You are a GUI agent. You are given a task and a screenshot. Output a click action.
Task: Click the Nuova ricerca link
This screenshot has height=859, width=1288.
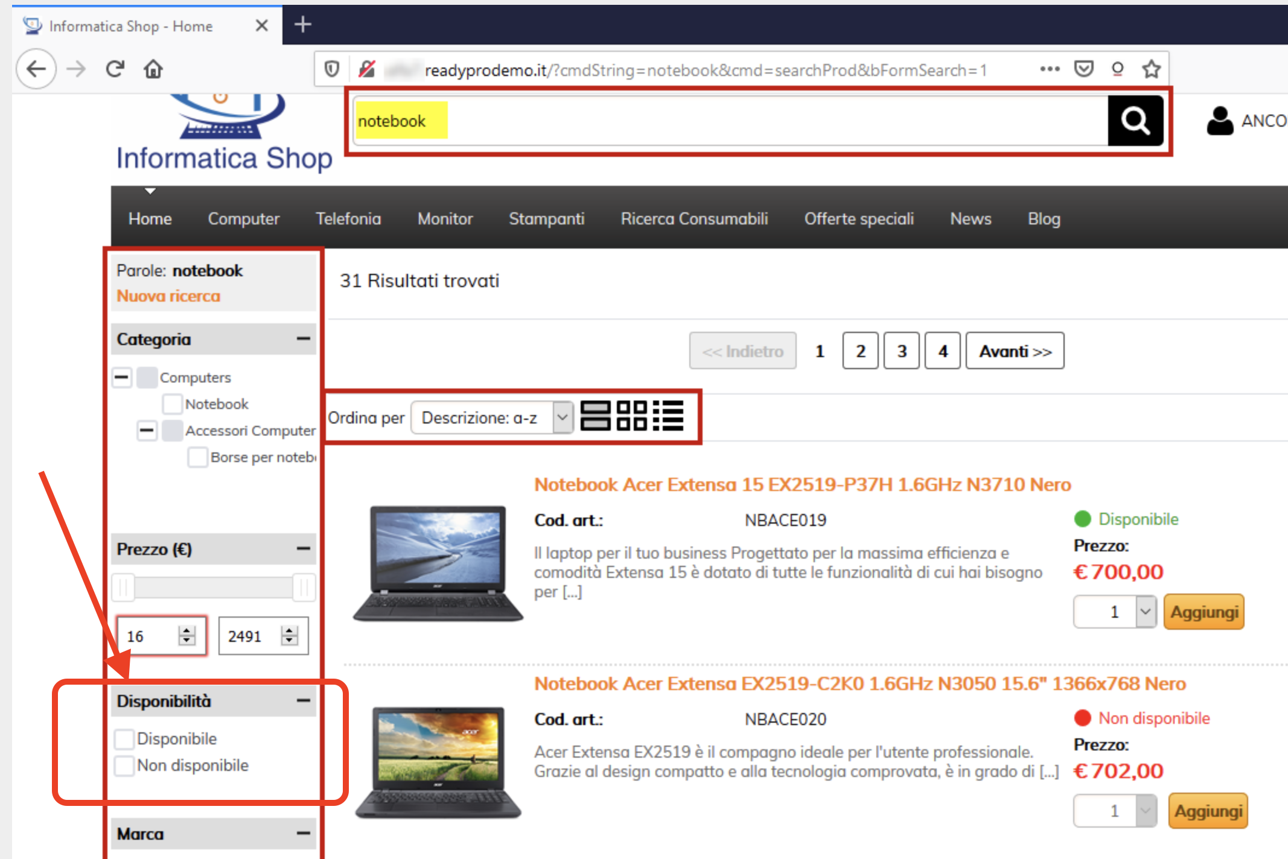[168, 296]
